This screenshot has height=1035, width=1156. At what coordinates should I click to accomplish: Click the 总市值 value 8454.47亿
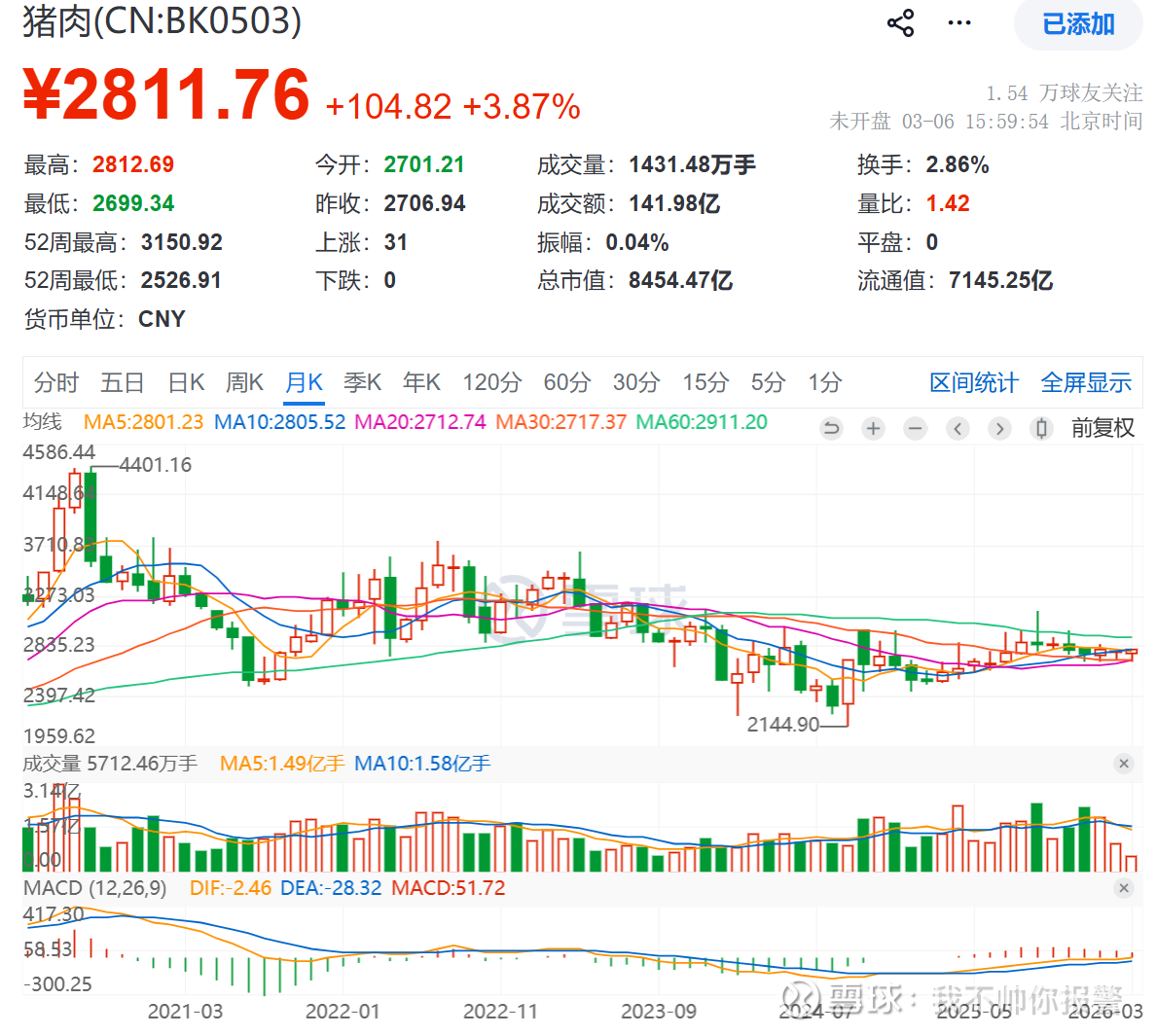tap(680, 281)
